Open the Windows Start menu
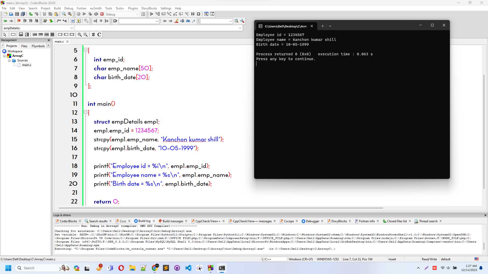Screen dimensions: 488x274 tap(8, 268)
